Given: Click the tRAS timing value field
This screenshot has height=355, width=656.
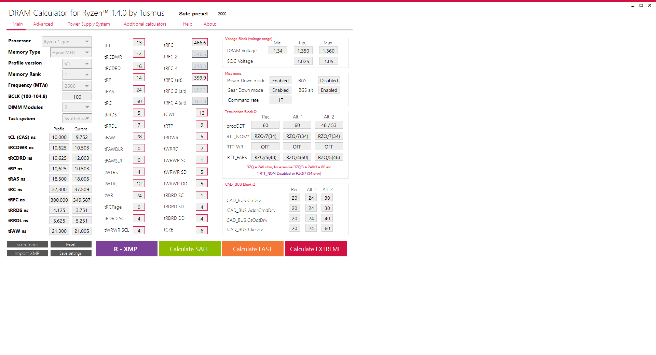Looking at the screenshot, I should (x=139, y=90).
